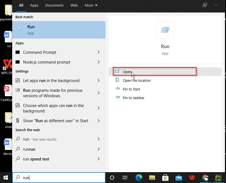This screenshot has width=226, height=183.
Task: Click the Cortana circle icon
Action: 112,178
